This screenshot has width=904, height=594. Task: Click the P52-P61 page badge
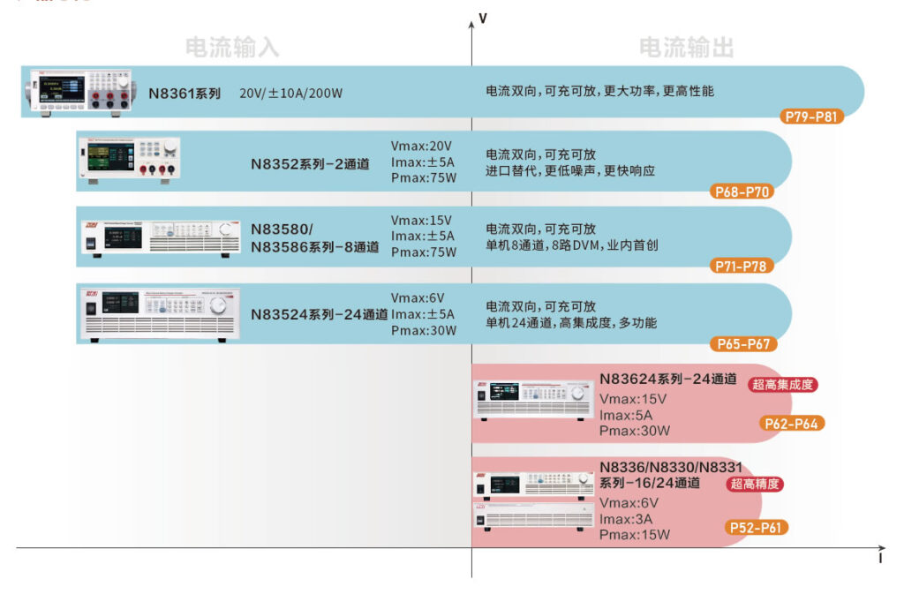pyautogui.click(x=757, y=527)
